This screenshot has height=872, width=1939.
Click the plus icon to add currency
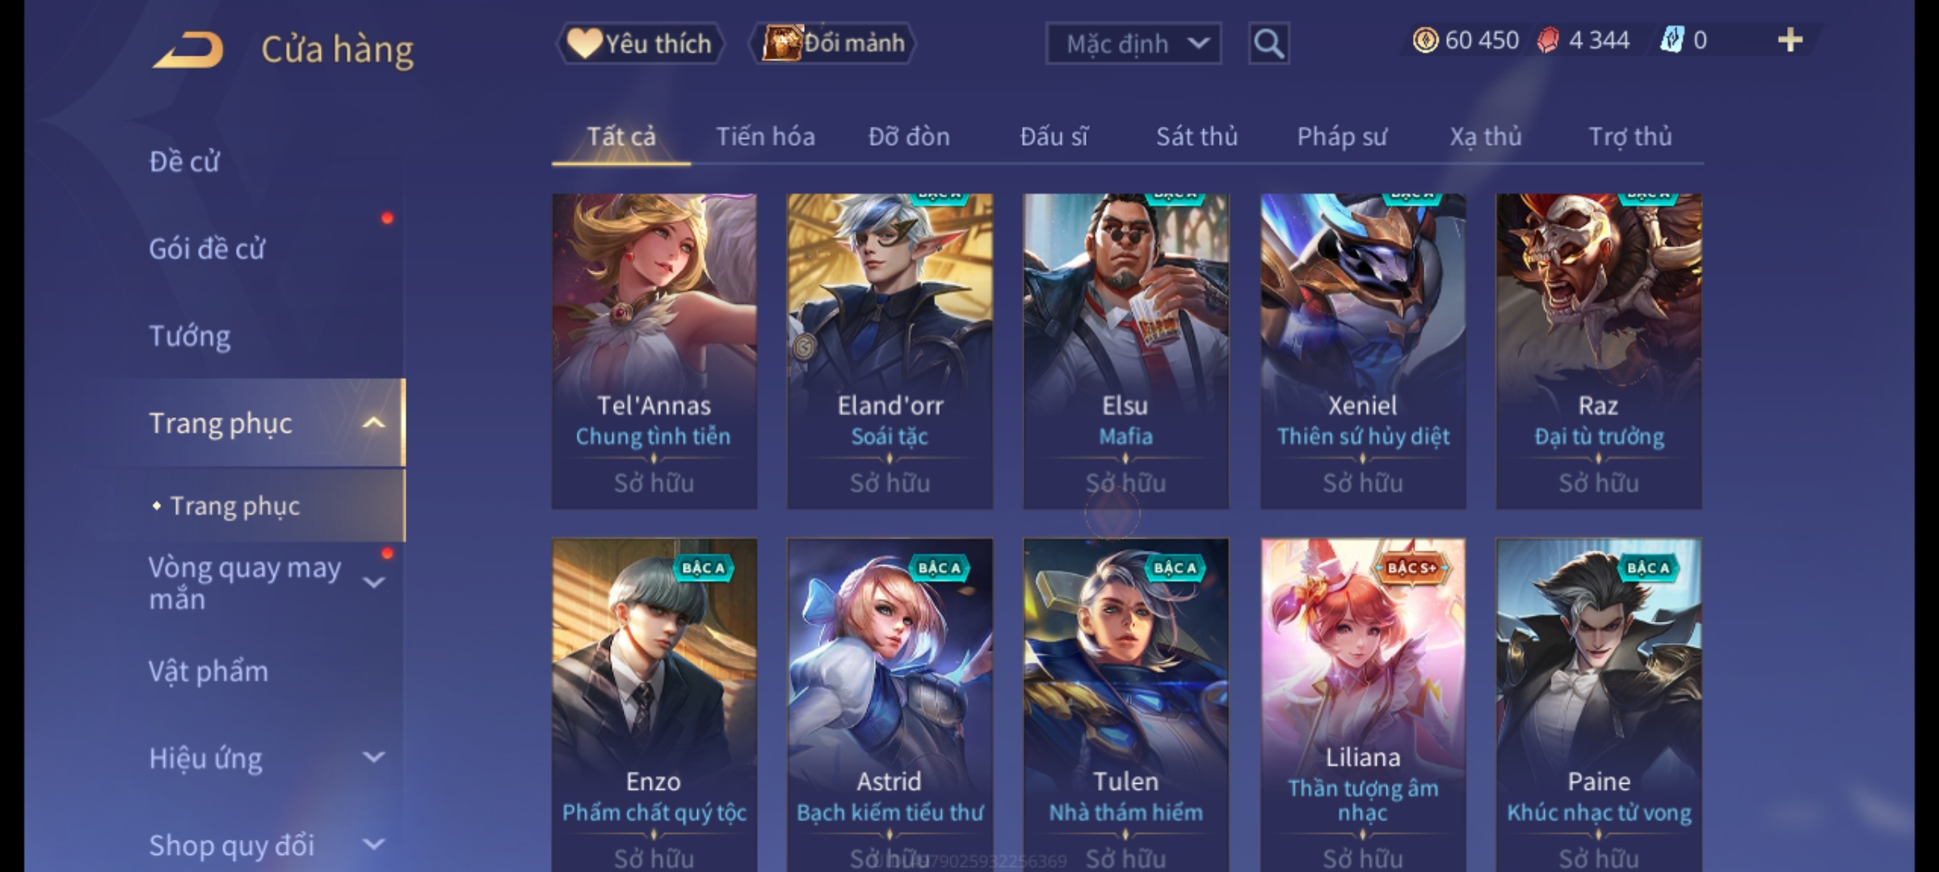[x=1790, y=40]
